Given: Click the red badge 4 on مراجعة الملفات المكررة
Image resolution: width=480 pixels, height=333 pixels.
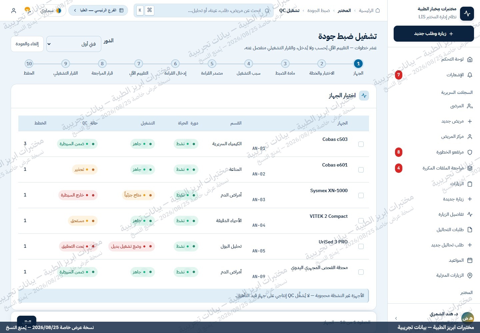Looking at the screenshot, I should [x=398, y=168].
